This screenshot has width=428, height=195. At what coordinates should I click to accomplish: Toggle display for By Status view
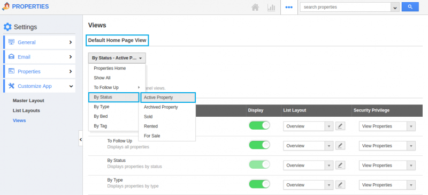[259, 164]
